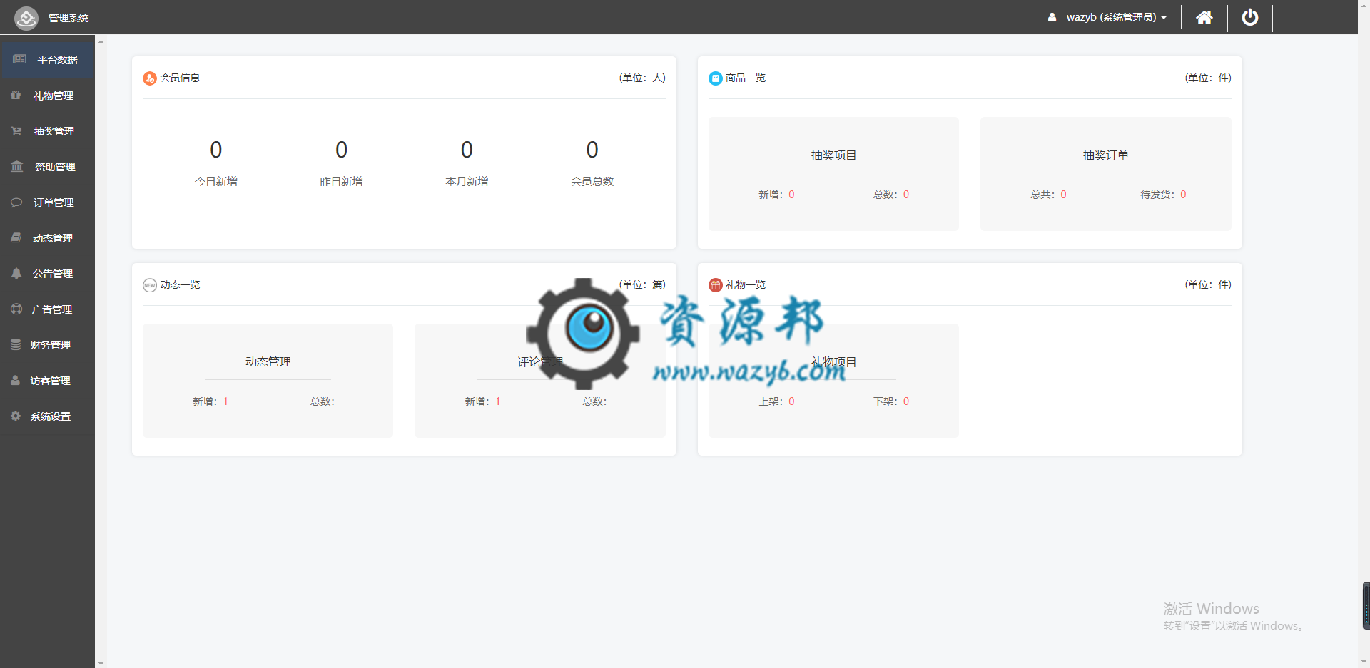Click the red gift icon for 礼物一览

click(x=715, y=284)
